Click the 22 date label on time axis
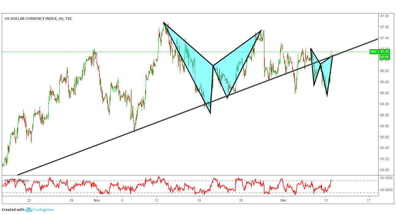Screen dimensions: 396x215 point(29,200)
